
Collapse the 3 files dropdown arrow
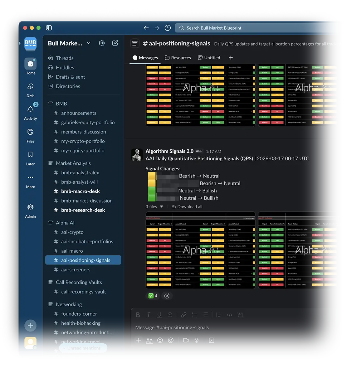[x=162, y=207]
